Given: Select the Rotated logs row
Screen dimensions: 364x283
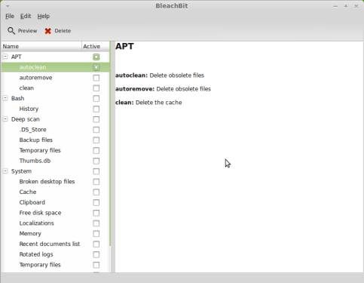Looking at the screenshot, I should pos(55,254).
